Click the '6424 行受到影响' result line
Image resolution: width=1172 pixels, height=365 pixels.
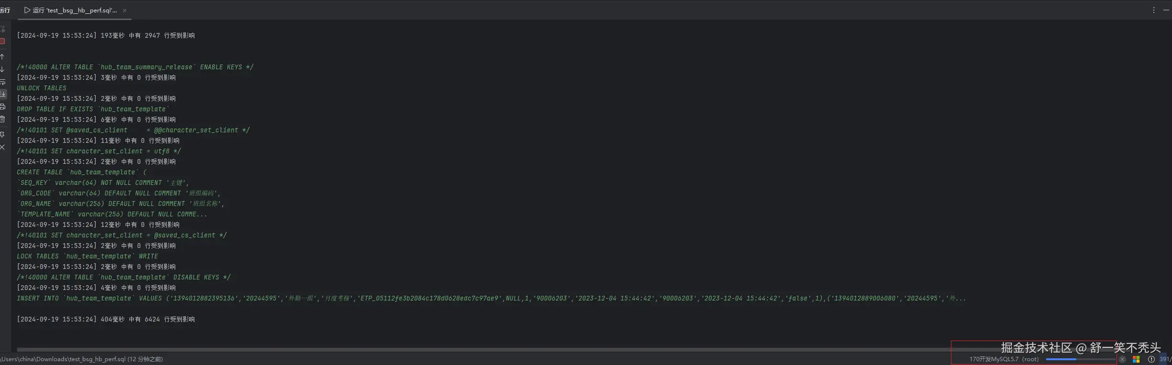click(x=106, y=319)
